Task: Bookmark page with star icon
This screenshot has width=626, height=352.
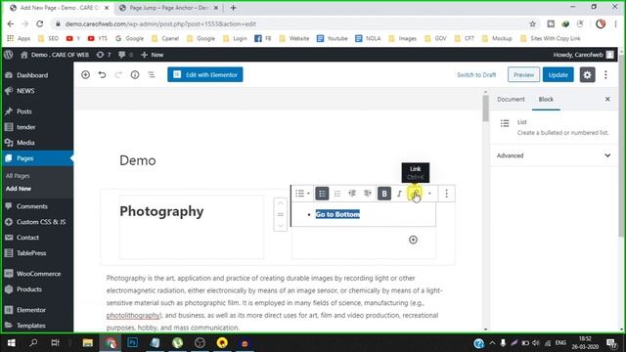Action: (532, 23)
